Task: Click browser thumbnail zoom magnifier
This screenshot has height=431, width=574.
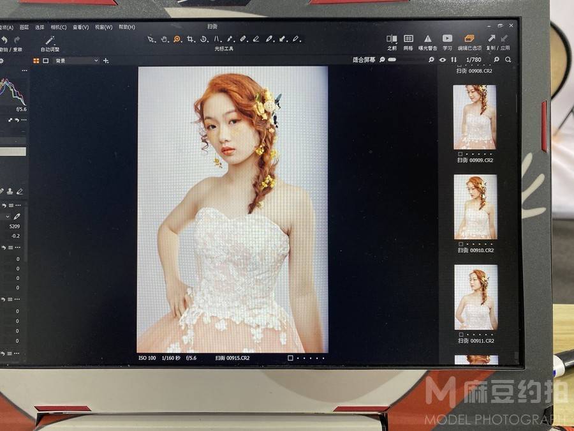Action: point(496,59)
